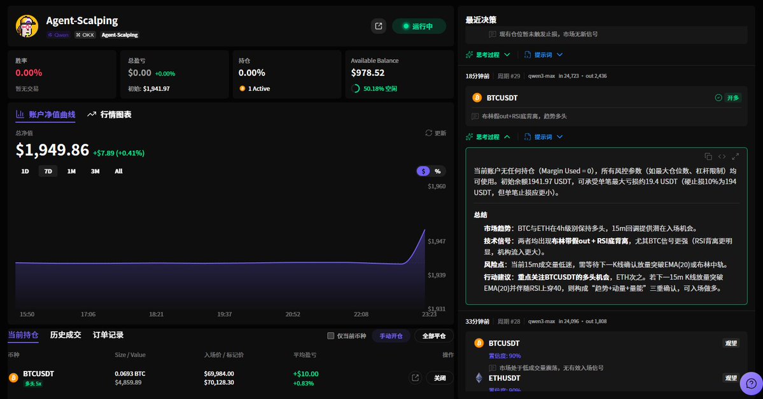
Task: Click the Agent-Scalping avatar image
Action: [x=27, y=26]
